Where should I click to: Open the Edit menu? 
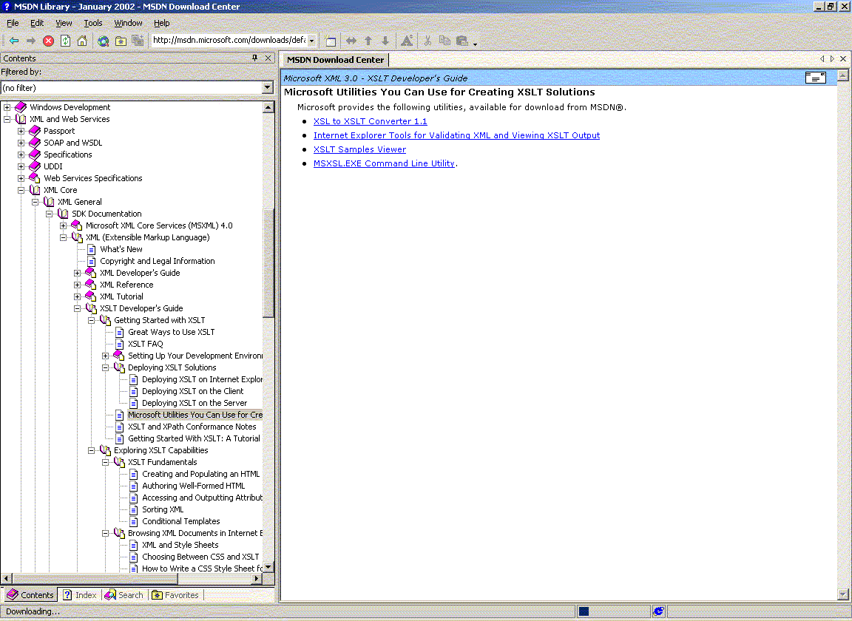(x=37, y=23)
